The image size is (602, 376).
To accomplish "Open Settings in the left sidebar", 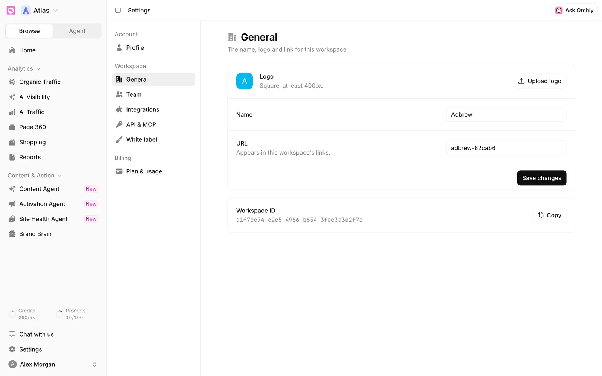I will [53, 349].
